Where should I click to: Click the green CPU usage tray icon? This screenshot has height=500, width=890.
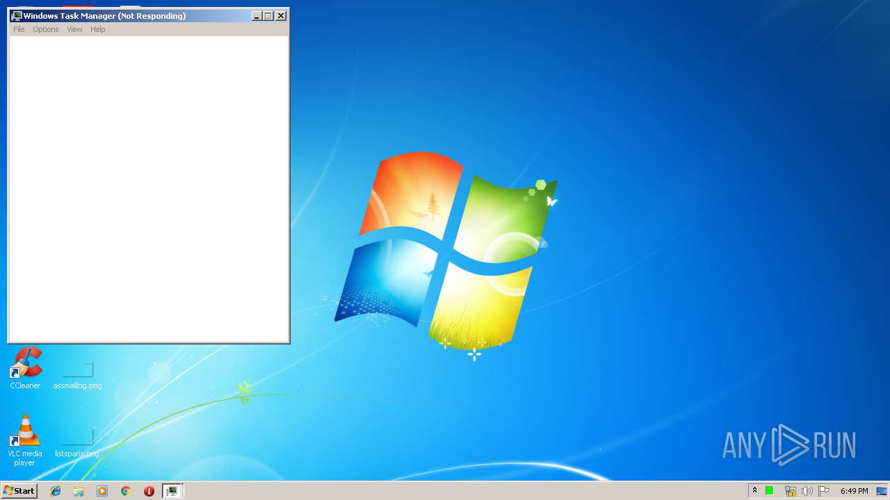[770, 491]
